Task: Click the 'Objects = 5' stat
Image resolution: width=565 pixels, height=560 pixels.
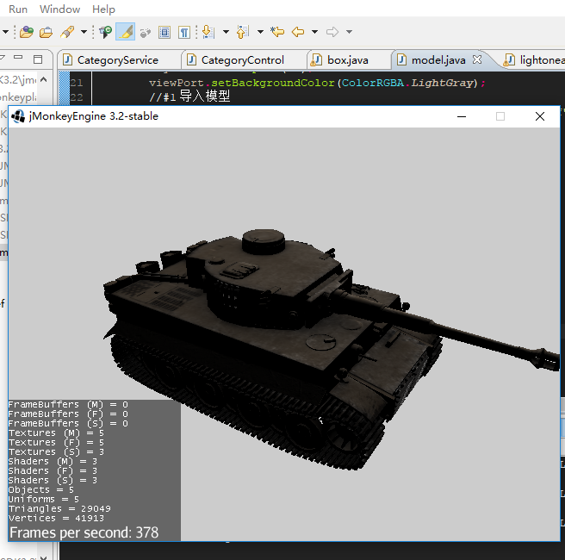Action: click(x=41, y=489)
